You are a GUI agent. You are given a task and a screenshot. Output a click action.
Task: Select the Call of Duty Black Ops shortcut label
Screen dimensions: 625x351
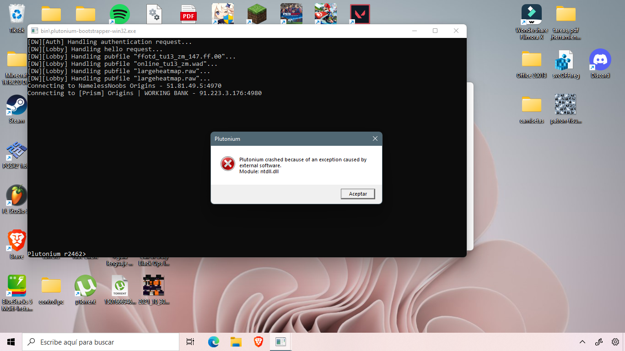(x=154, y=261)
